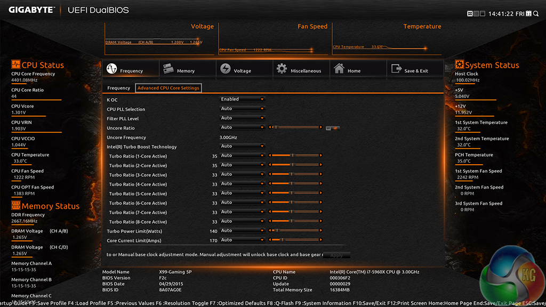Expand Intel Turbo Boost Technology dropdown
Viewport: 546px width, 307px height.
(x=243, y=146)
